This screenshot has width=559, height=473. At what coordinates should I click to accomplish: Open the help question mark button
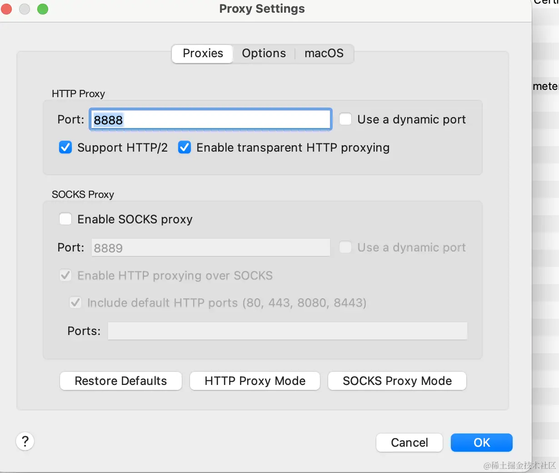pyautogui.click(x=25, y=441)
